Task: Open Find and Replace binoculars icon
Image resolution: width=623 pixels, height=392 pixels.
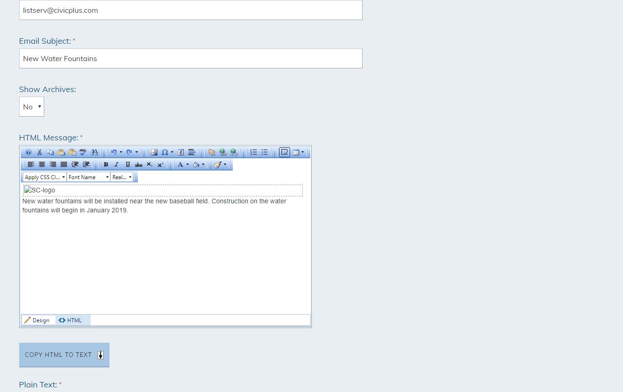Action: pyautogui.click(x=94, y=152)
